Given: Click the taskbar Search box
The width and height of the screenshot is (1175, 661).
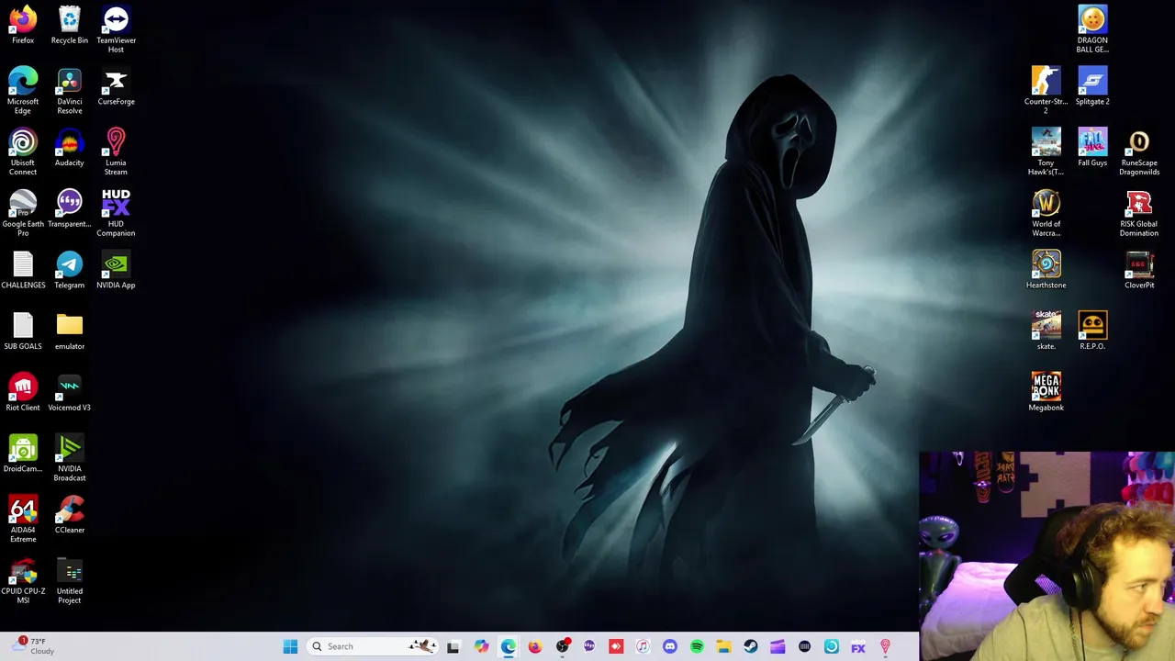Looking at the screenshot, I should point(373,646).
